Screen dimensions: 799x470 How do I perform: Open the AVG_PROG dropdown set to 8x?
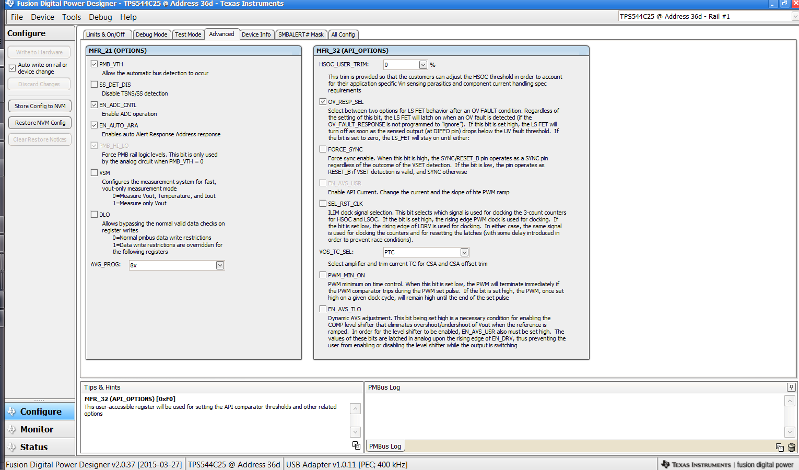coord(220,265)
